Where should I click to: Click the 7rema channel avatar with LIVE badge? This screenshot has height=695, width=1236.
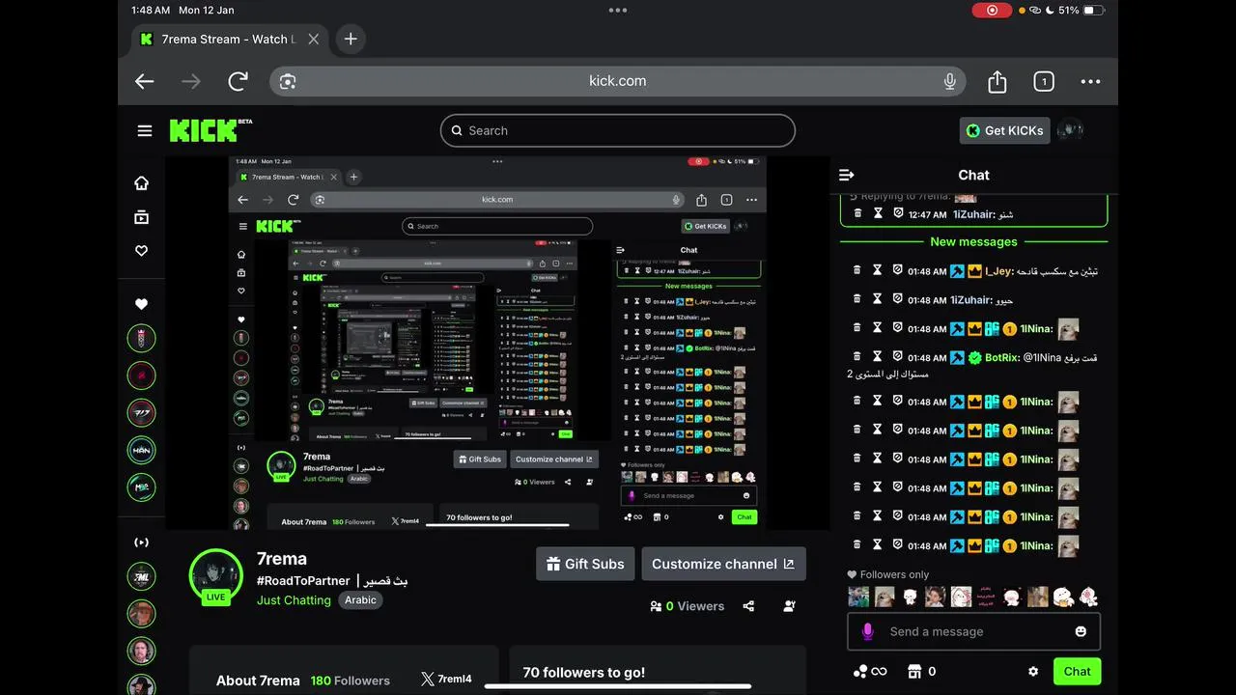(215, 576)
